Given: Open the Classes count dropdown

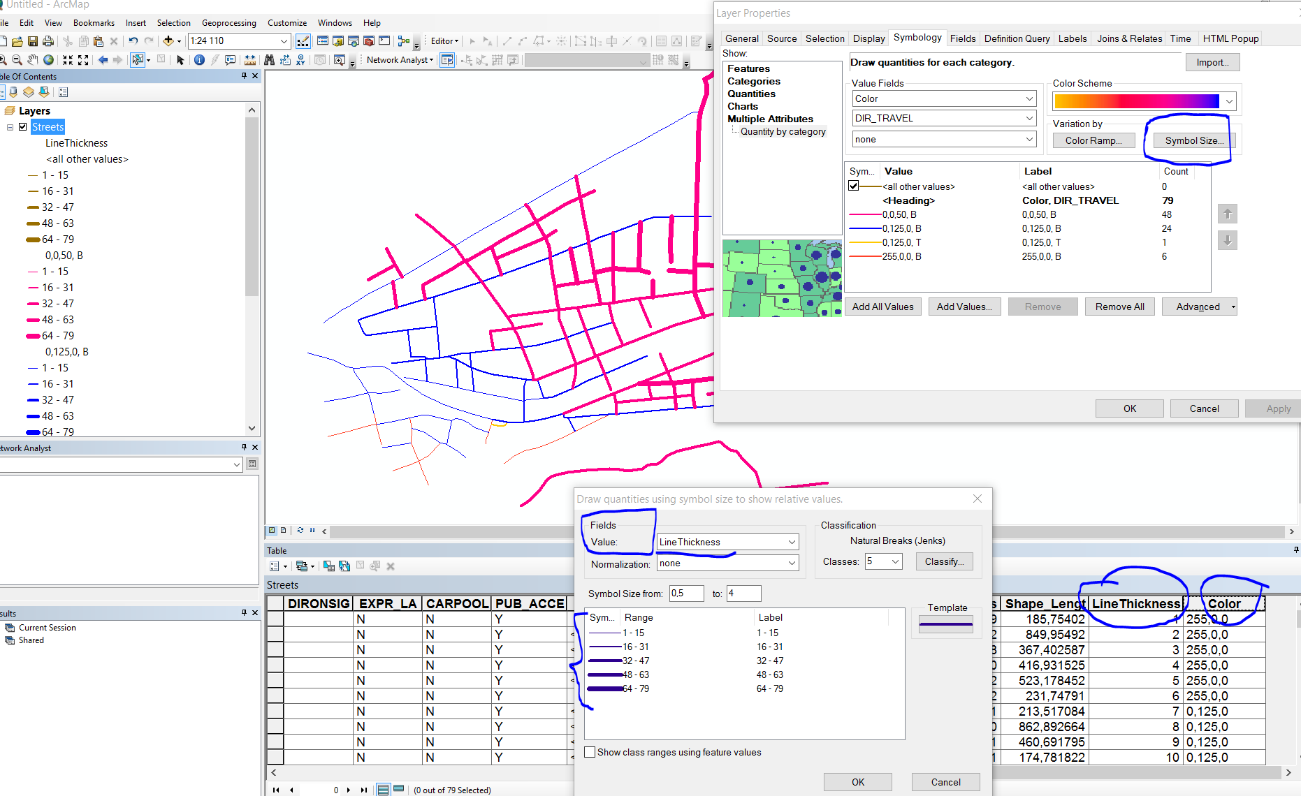Looking at the screenshot, I should (x=896, y=561).
